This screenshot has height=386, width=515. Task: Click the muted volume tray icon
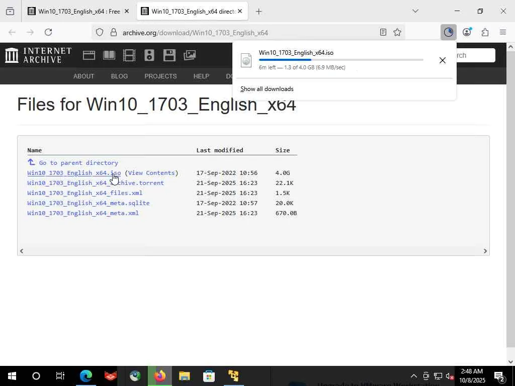[449, 376]
